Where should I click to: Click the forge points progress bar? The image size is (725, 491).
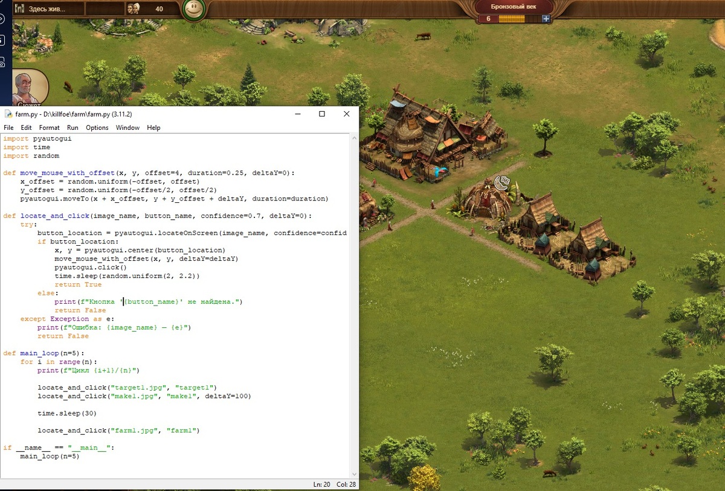point(520,19)
